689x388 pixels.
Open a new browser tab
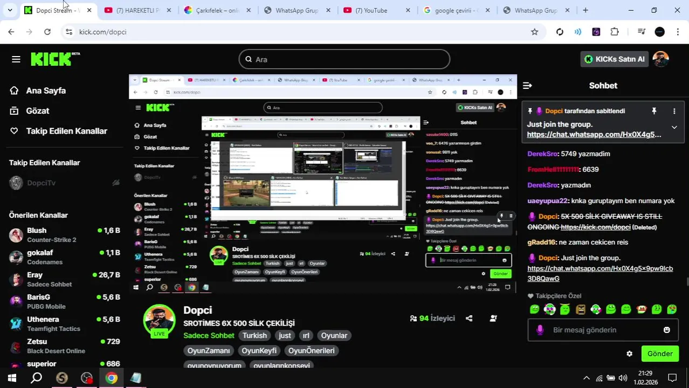[x=585, y=10]
